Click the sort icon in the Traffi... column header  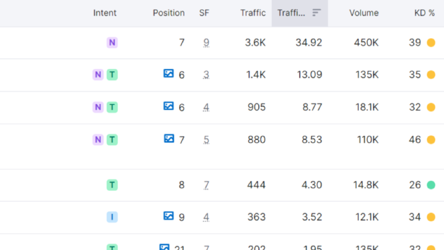coord(316,12)
